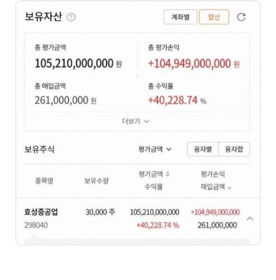This screenshot has width=276, height=280.
Task: Open the 효성중공업 stock name
Action: coord(41,212)
